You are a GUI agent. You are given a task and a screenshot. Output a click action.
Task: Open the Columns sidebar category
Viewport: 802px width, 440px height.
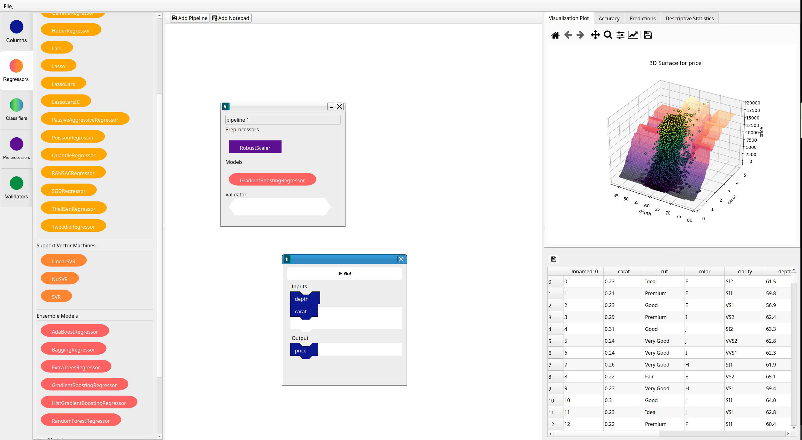(17, 32)
